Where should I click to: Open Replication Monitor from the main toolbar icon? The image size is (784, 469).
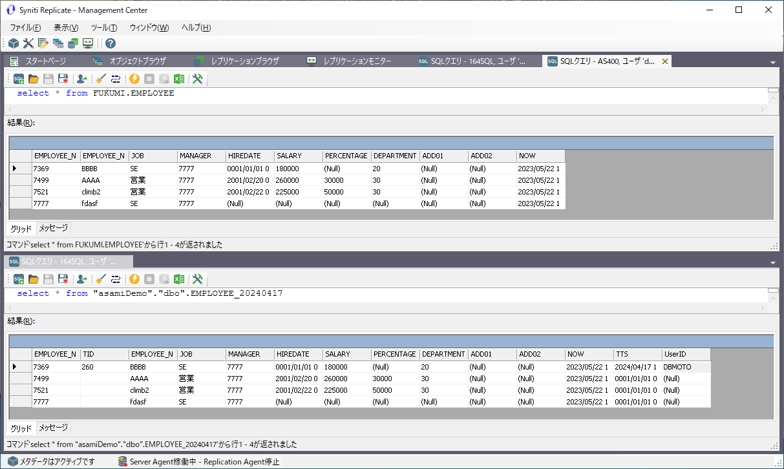click(x=88, y=43)
